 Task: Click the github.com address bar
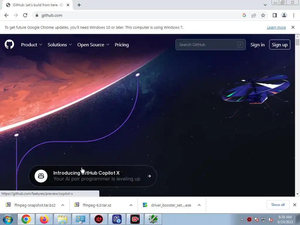coord(134,15)
